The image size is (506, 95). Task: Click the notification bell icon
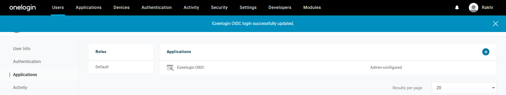[x=457, y=7]
